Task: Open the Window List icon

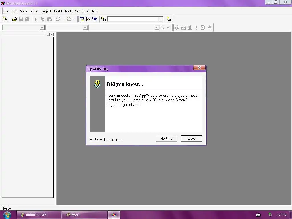Action: tap(95, 19)
